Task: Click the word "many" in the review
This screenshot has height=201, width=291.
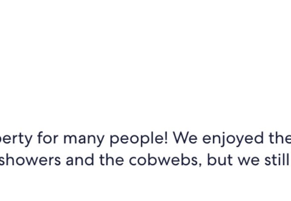Action: (x=84, y=139)
